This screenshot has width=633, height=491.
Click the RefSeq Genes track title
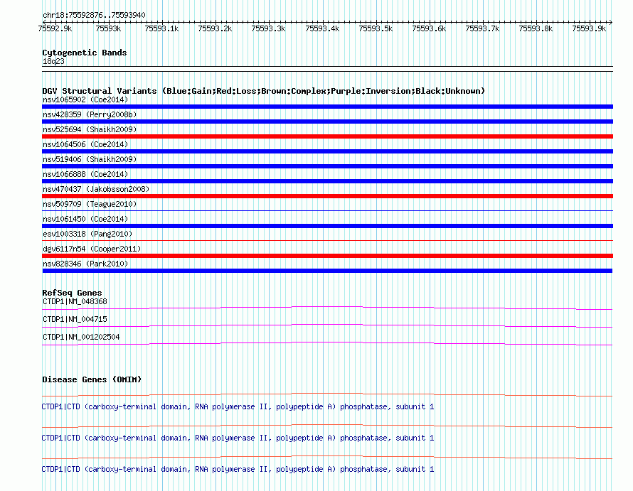point(72,293)
